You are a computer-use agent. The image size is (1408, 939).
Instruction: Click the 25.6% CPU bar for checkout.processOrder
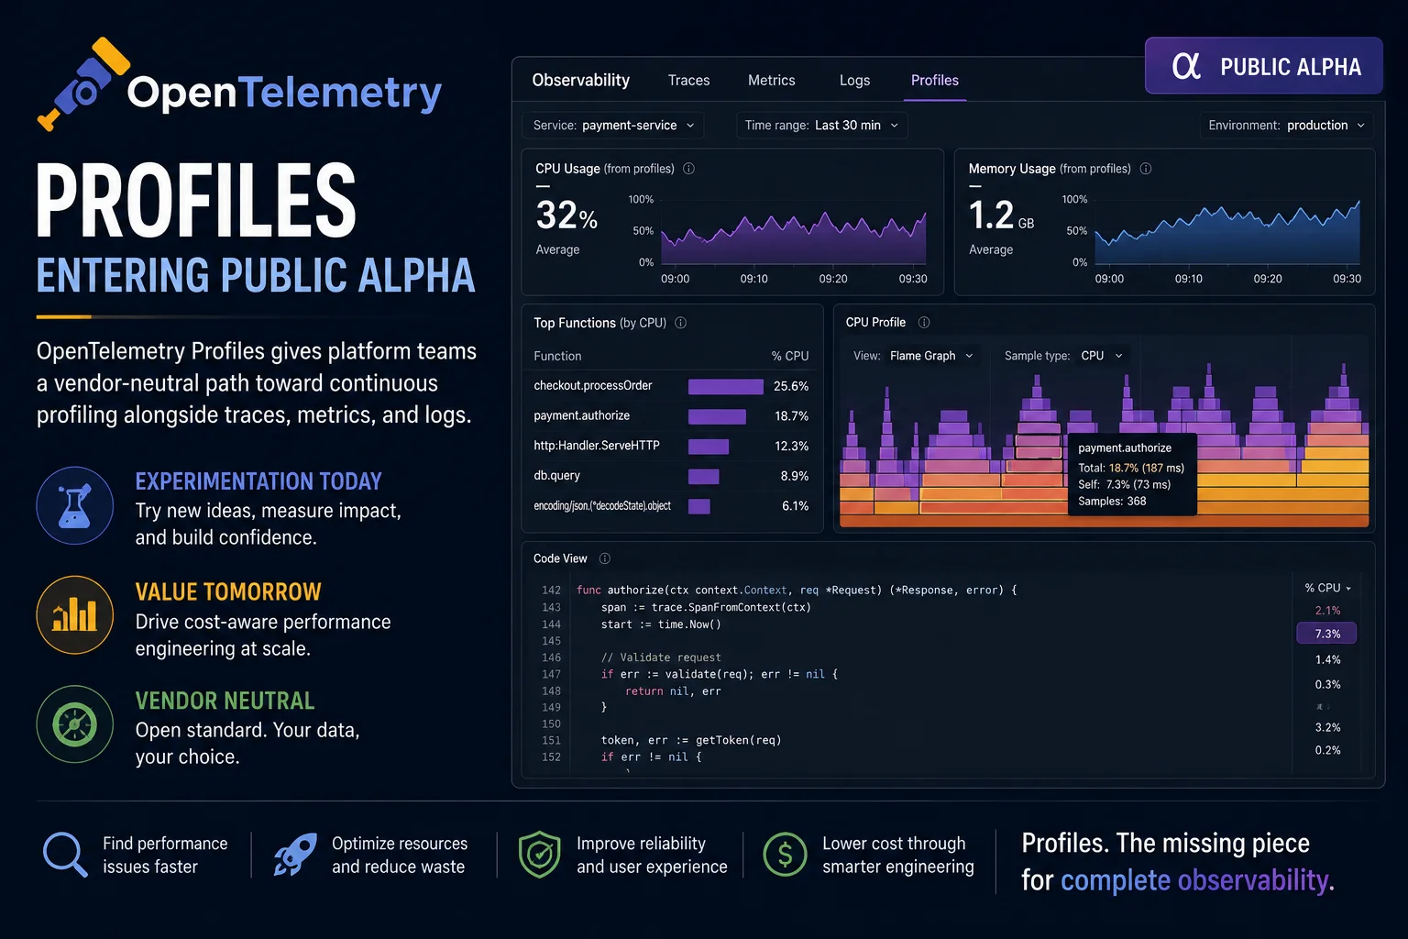click(726, 387)
